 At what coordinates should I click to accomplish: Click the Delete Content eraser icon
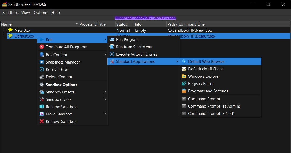(42, 77)
